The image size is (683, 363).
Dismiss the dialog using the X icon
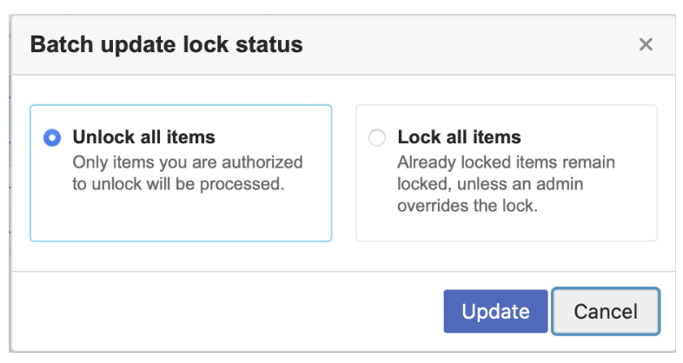coord(646,44)
